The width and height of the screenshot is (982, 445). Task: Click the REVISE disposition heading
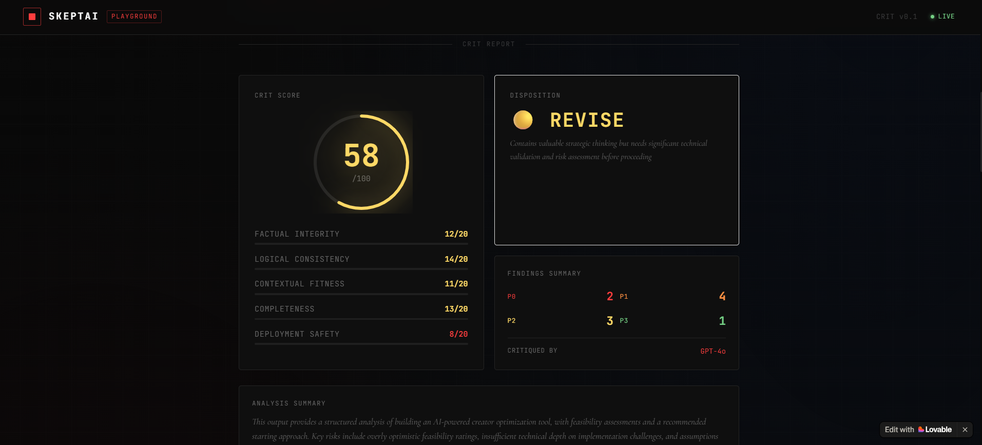pyautogui.click(x=587, y=120)
